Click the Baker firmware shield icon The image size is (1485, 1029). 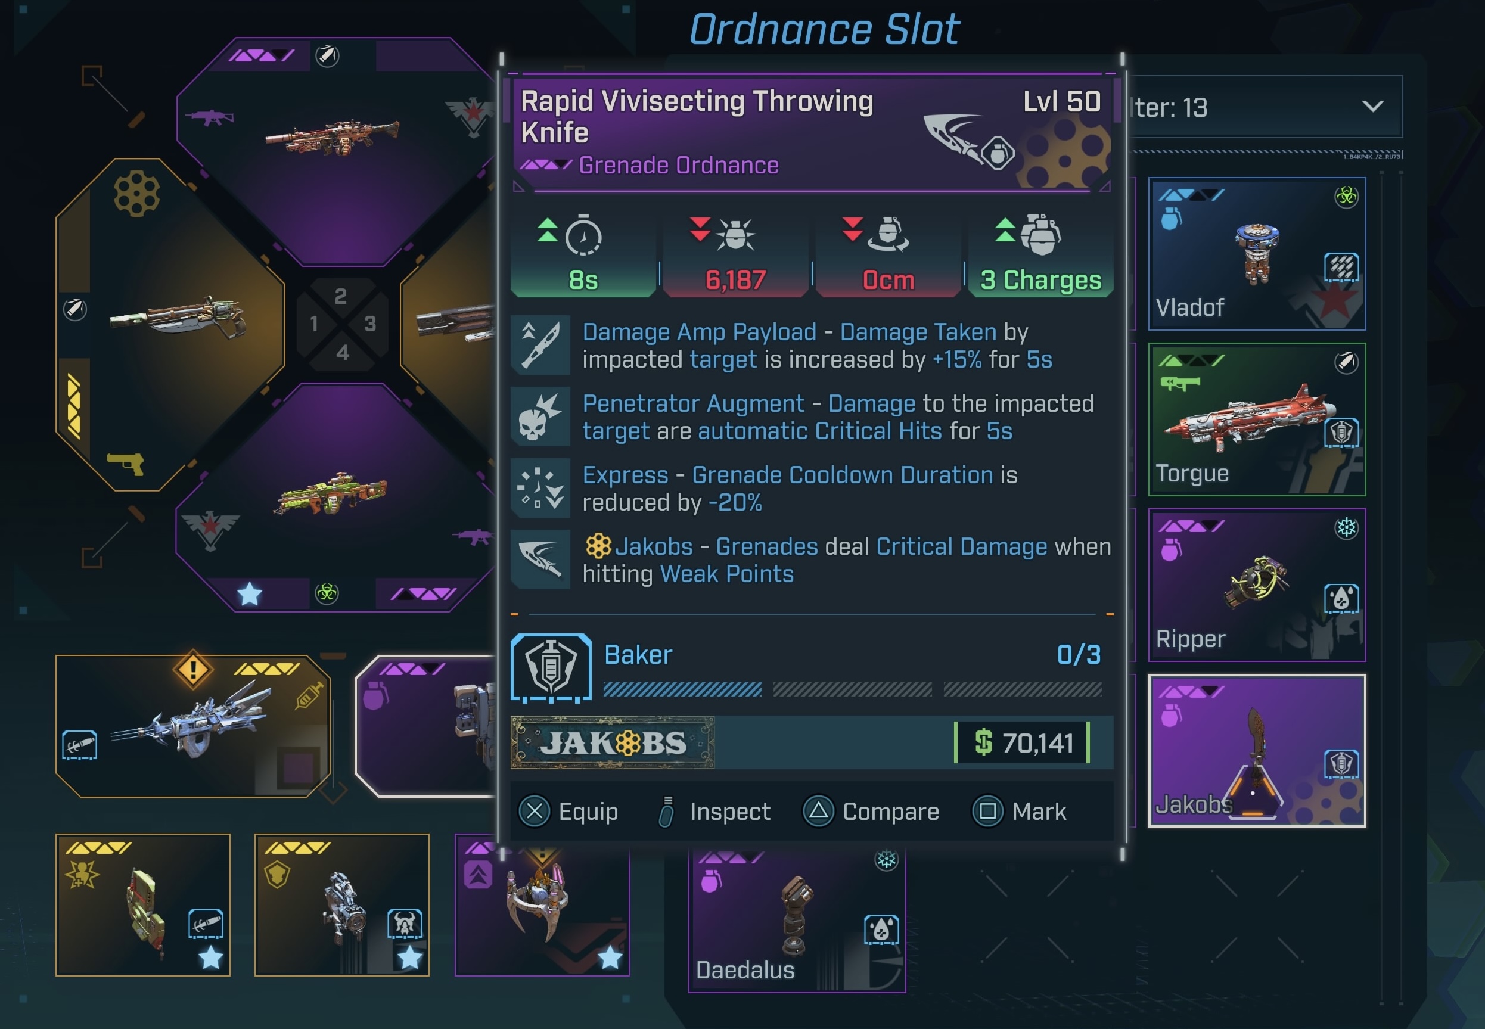coord(551,668)
